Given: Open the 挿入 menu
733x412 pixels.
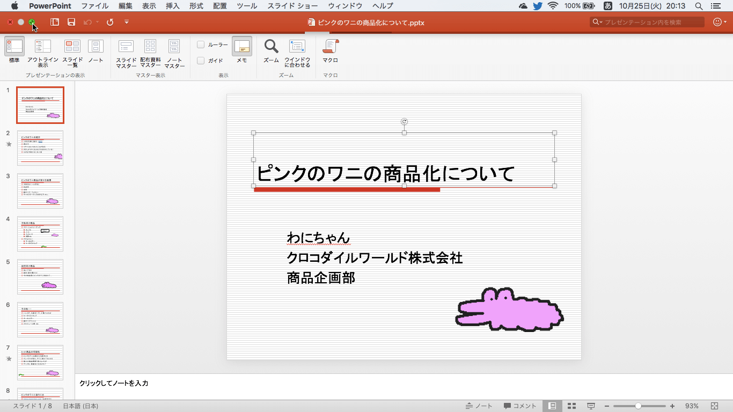Looking at the screenshot, I should (173, 6).
